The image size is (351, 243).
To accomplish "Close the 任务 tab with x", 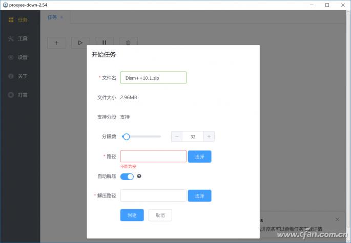I will tap(62, 17).
